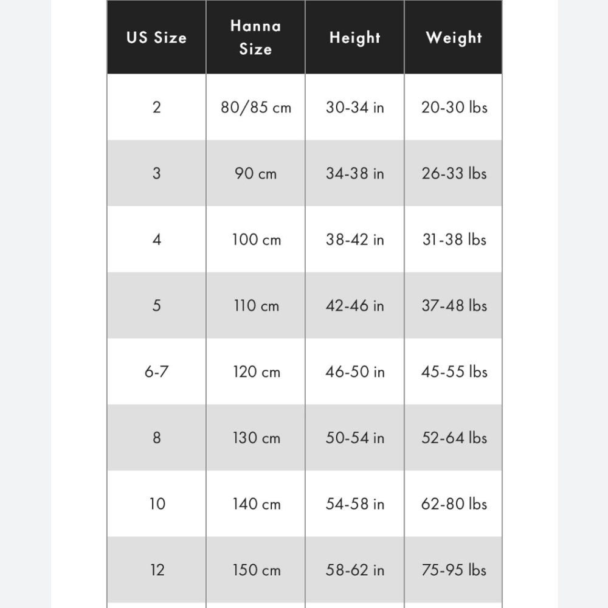Click the 130 cm Hanna size cell
608x608 pixels.
coord(256,438)
